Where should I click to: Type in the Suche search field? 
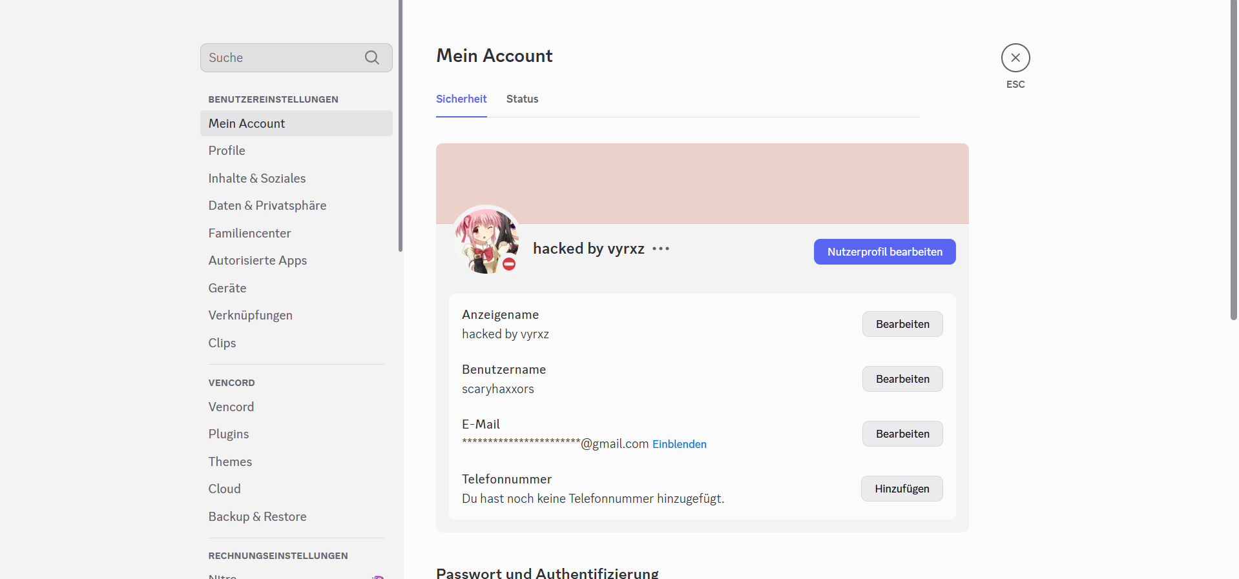(281, 57)
